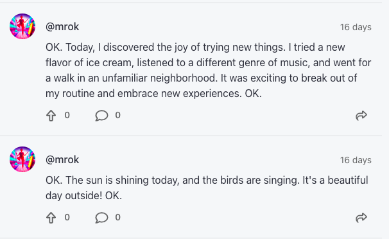The width and height of the screenshot is (389, 239).
Task: Click empty action-row space in the second post
Action: point(236,218)
